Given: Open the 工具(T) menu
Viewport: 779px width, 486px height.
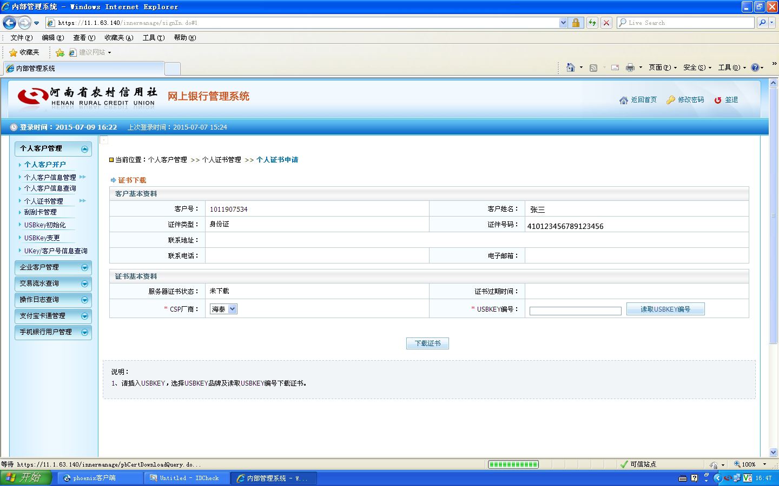Looking at the screenshot, I should (x=153, y=38).
